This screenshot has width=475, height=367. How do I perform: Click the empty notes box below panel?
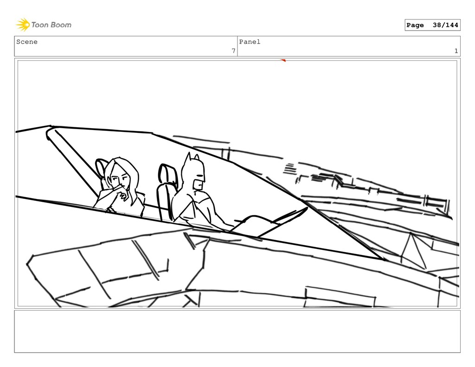(237, 331)
